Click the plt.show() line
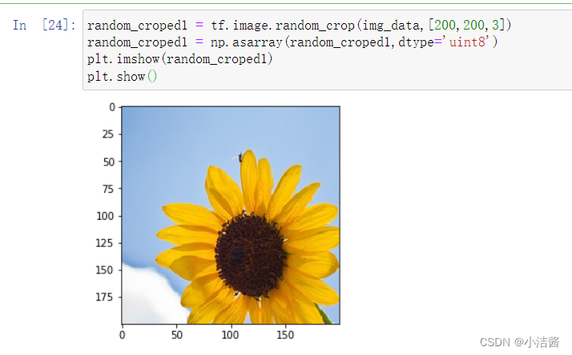Viewport: 572px width, 355px height. tap(123, 77)
